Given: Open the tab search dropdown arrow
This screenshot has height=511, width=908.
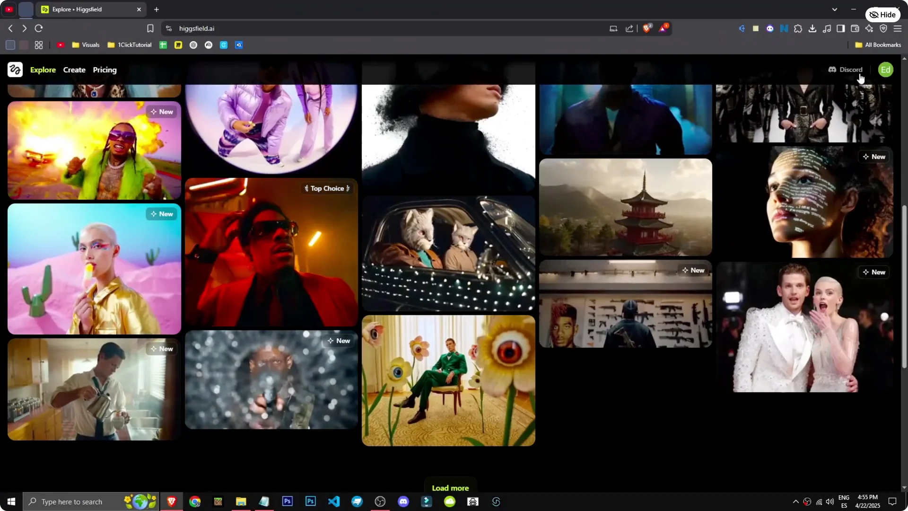Looking at the screenshot, I should pos(835,9).
